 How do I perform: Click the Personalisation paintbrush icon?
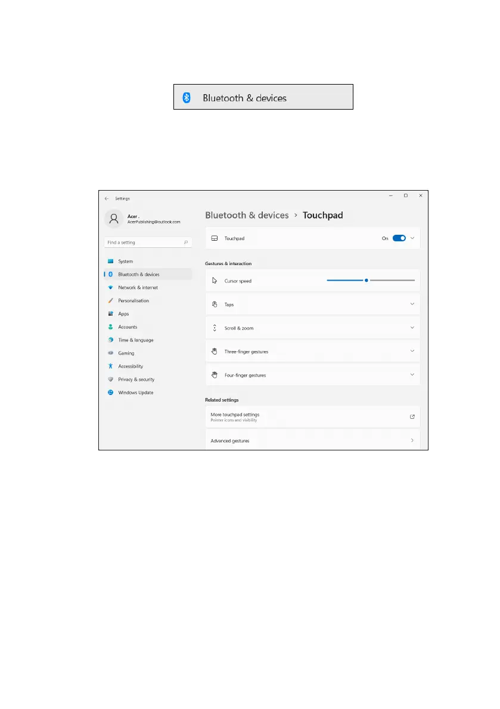pos(111,301)
